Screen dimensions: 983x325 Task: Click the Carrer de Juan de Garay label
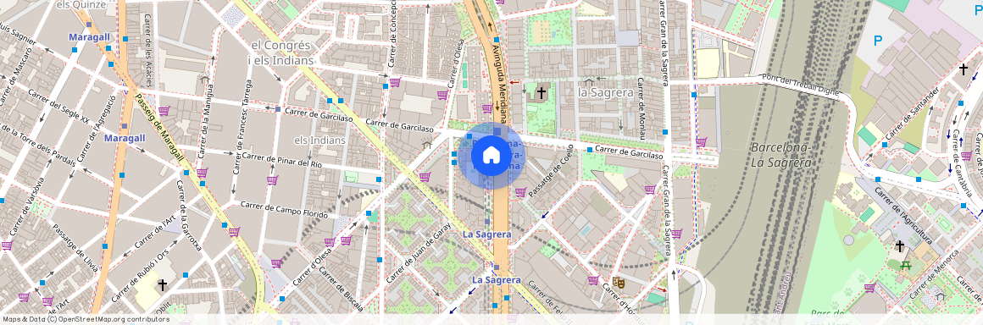[x=418, y=252]
